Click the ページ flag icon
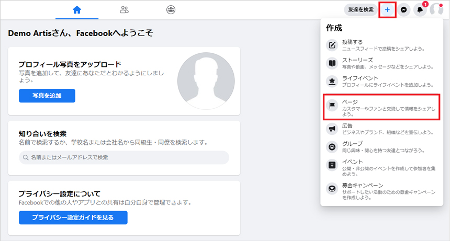450x241 pixels. 332,106
